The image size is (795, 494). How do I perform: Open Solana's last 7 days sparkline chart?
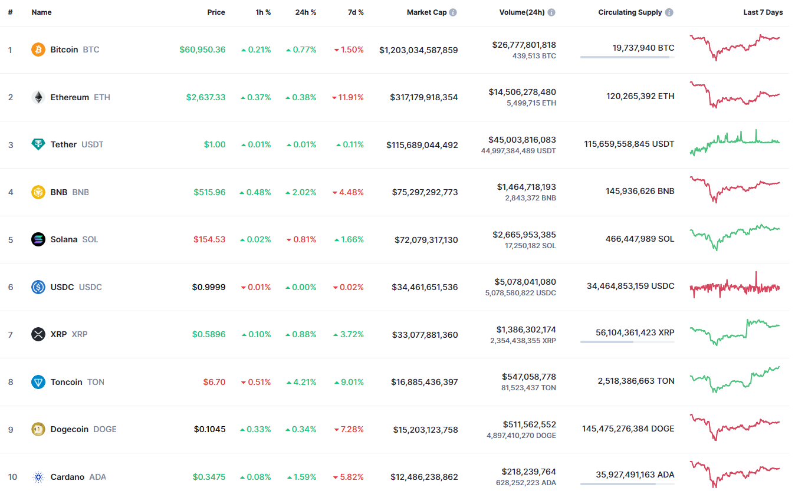coord(735,237)
